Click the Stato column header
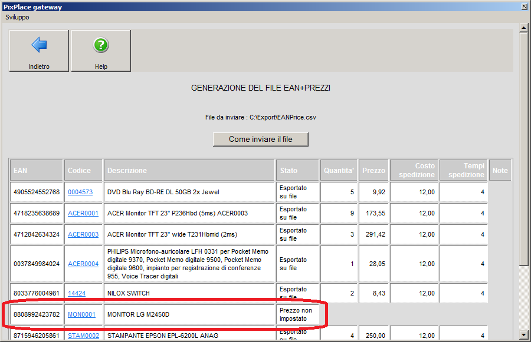 (x=298, y=171)
